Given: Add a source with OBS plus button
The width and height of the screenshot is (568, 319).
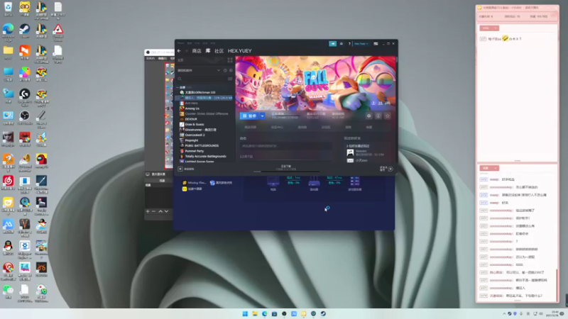Looking at the screenshot, I should [x=148, y=211].
